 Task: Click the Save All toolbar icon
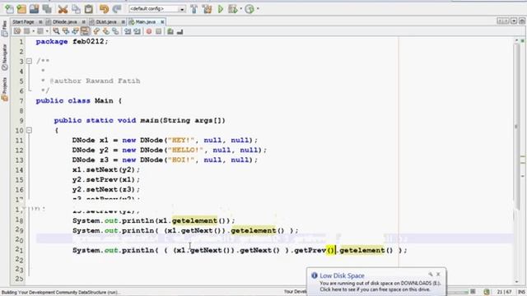pos(47,9)
